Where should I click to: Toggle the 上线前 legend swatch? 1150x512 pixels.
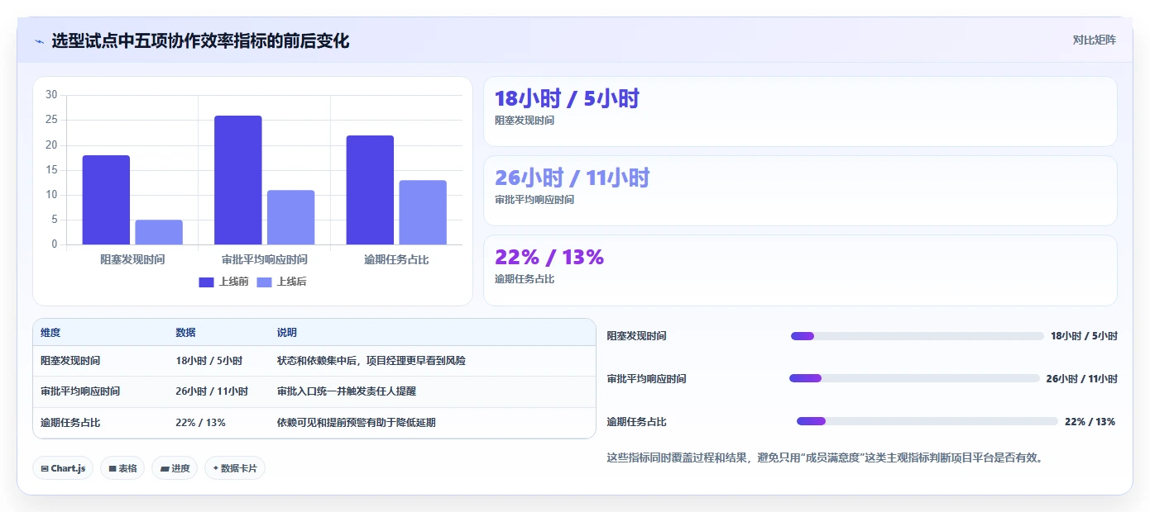click(x=206, y=282)
